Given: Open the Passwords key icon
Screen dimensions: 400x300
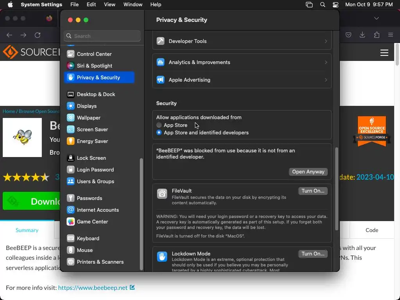Looking at the screenshot, I should [71, 198].
